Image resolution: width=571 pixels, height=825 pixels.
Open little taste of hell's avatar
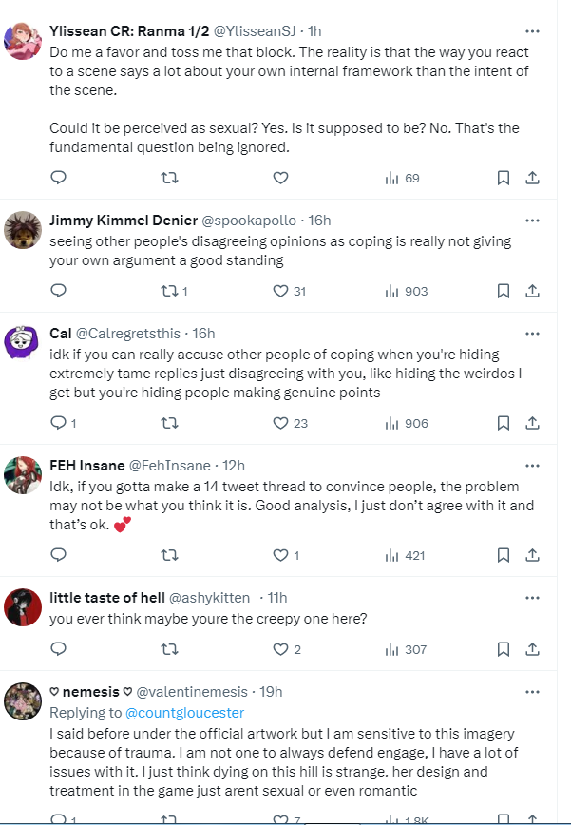pyautogui.click(x=23, y=607)
